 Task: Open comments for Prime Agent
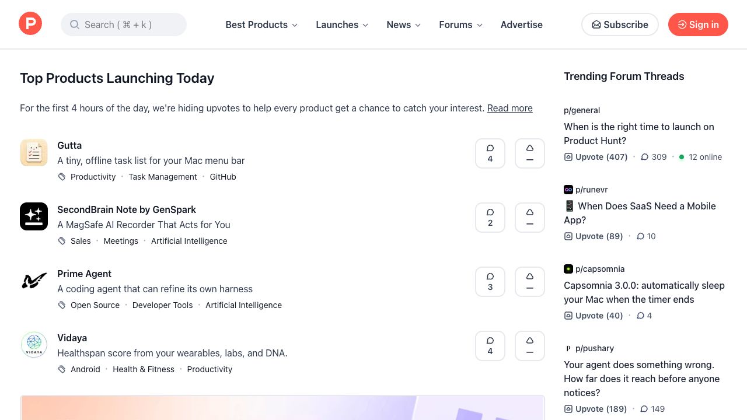click(x=490, y=282)
